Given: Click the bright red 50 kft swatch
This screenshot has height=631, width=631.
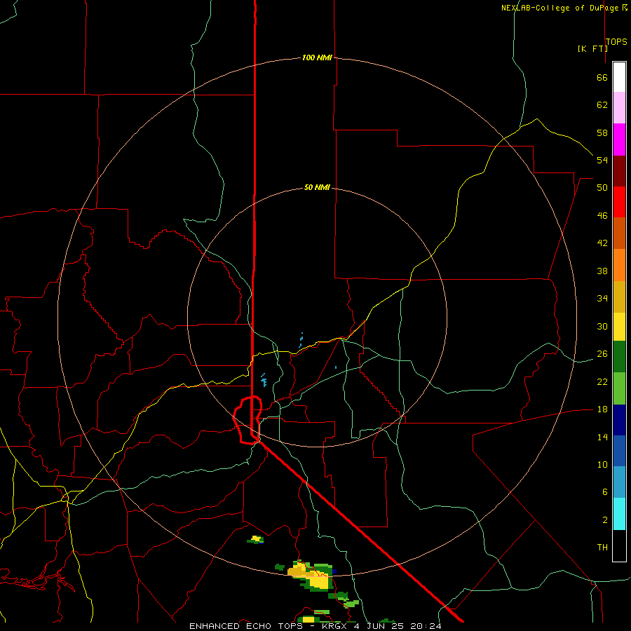Looking at the screenshot, I should click(x=619, y=202).
